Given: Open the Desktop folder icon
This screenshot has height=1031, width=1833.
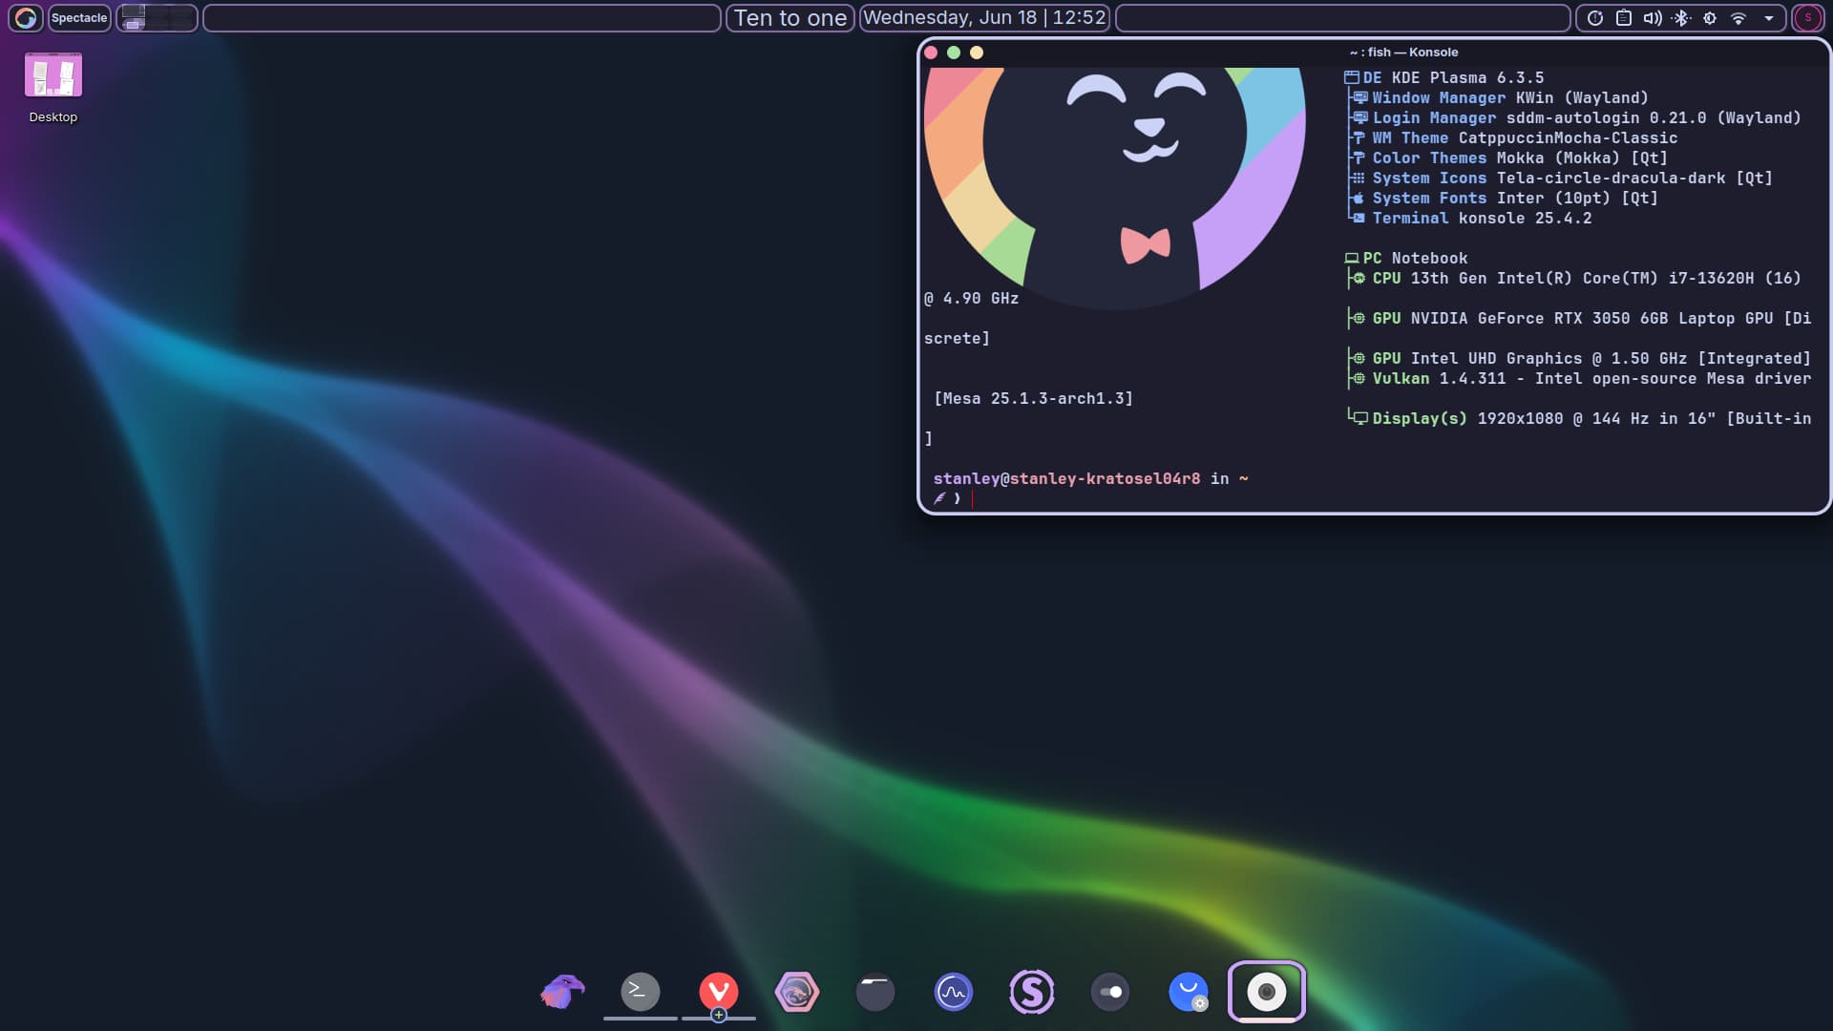Looking at the screenshot, I should pyautogui.click(x=53, y=88).
